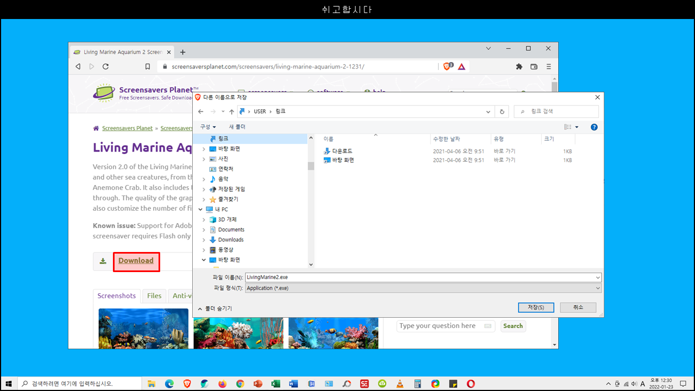Open the address bar history dropdown
This screenshot has height=391, width=695.
pos(489,111)
